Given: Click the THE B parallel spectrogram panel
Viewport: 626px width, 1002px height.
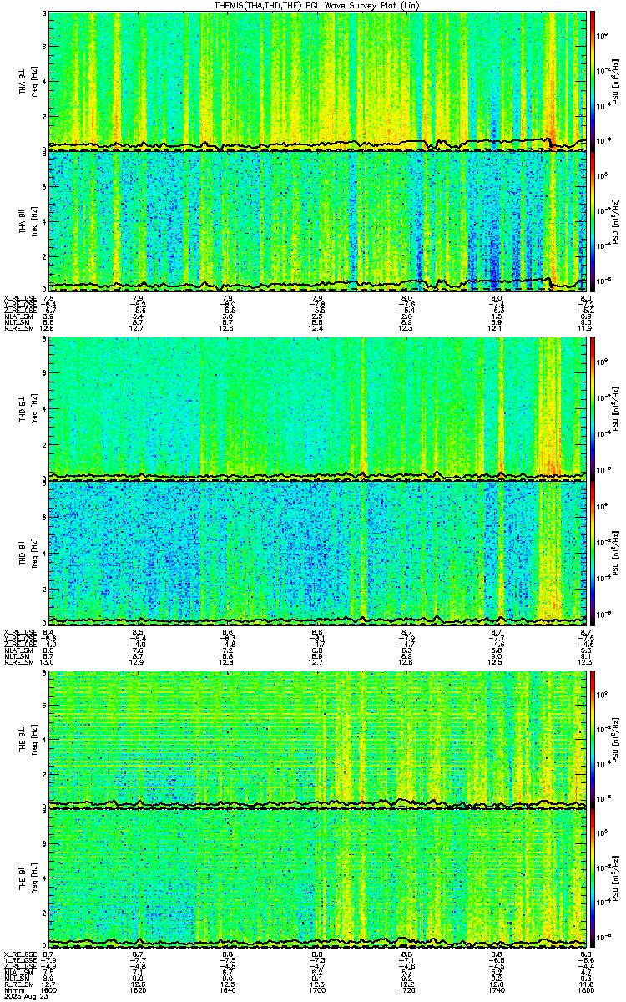Looking at the screenshot, I should coord(317,879).
